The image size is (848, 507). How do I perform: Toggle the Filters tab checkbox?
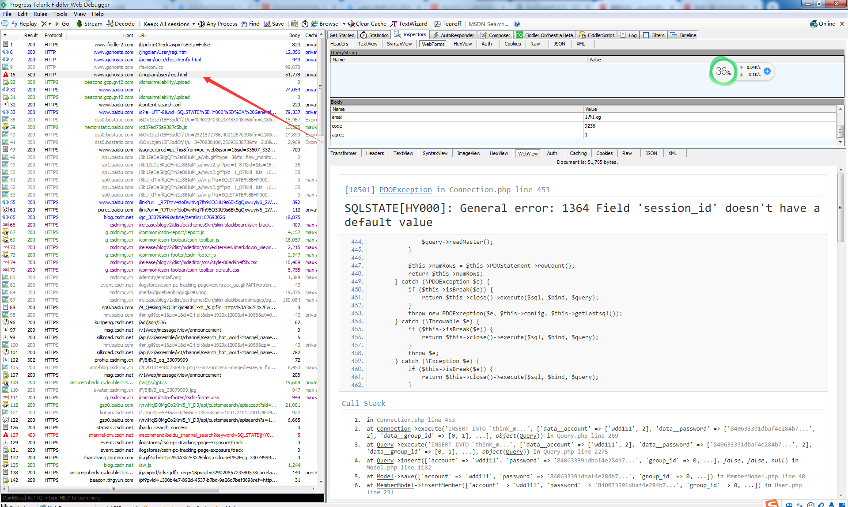pos(646,35)
